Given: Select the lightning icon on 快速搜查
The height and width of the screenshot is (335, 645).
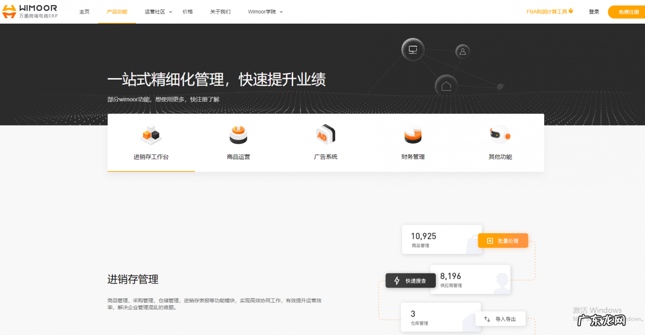Looking at the screenshot, I should point(398,281).
